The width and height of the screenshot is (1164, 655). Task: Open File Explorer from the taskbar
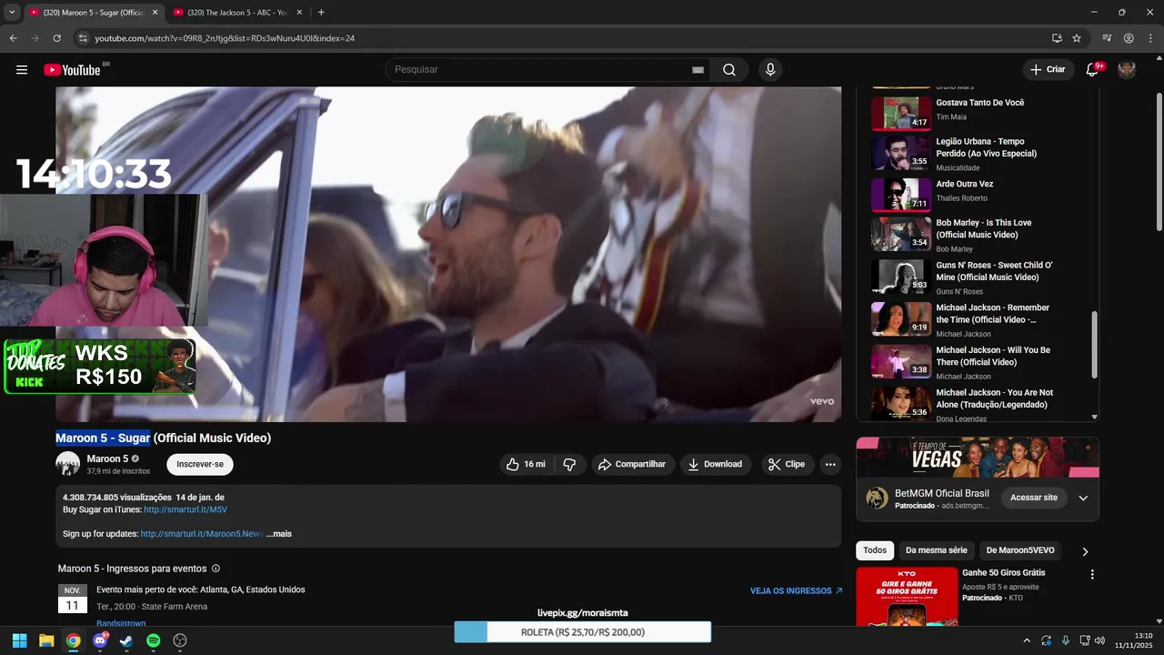[46, 640]
